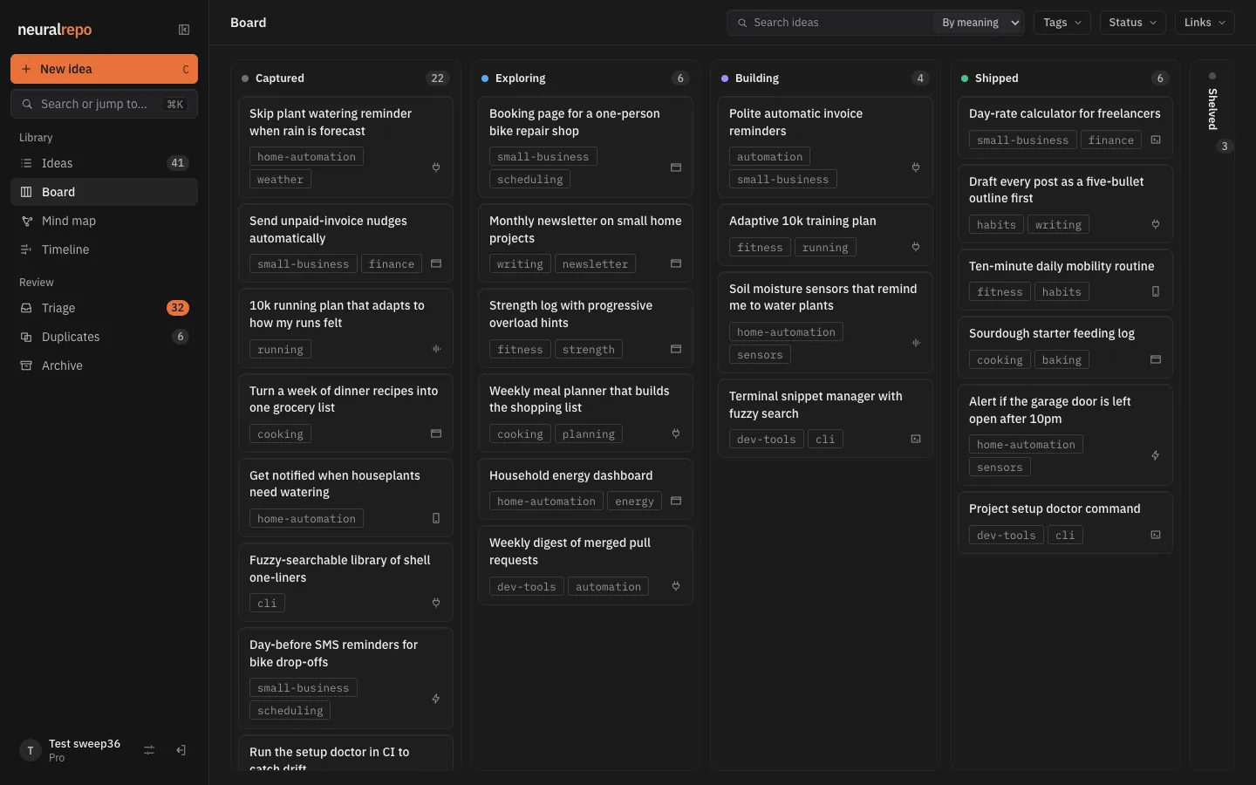
Task: Click the 'newsletter' tag on the Monthly newsletter card
Action: click(595, 263)
